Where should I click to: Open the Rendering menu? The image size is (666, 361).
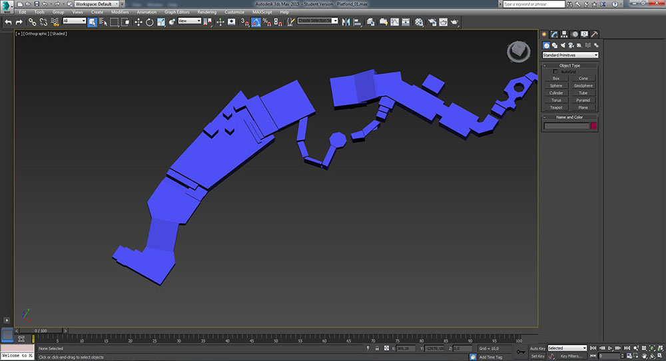pos(206,12)
